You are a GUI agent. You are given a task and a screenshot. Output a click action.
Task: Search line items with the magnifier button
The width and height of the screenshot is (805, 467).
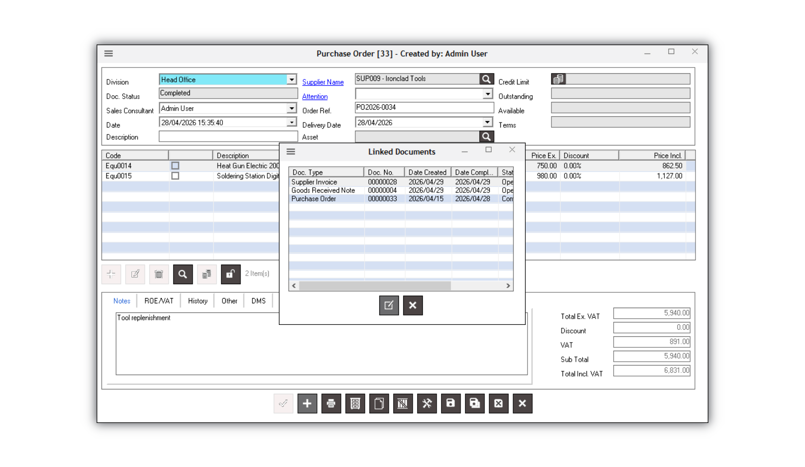coord(183,274)
